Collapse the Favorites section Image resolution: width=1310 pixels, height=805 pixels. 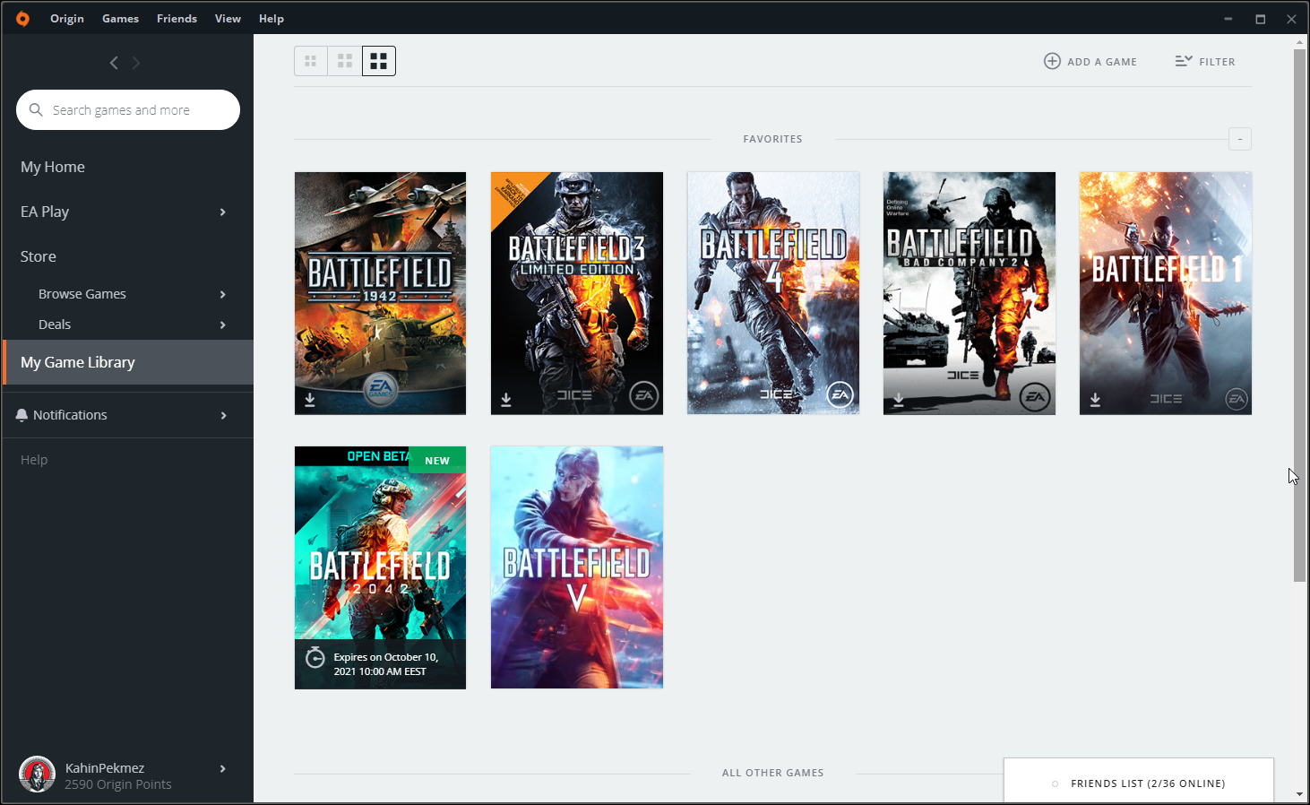pyautogui.click(x=1240, y=139)
